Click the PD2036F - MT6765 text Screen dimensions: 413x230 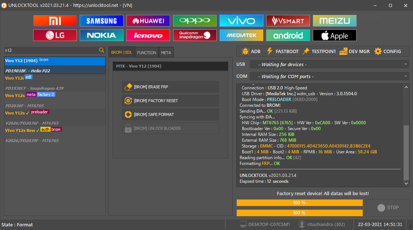coord(24,106)
